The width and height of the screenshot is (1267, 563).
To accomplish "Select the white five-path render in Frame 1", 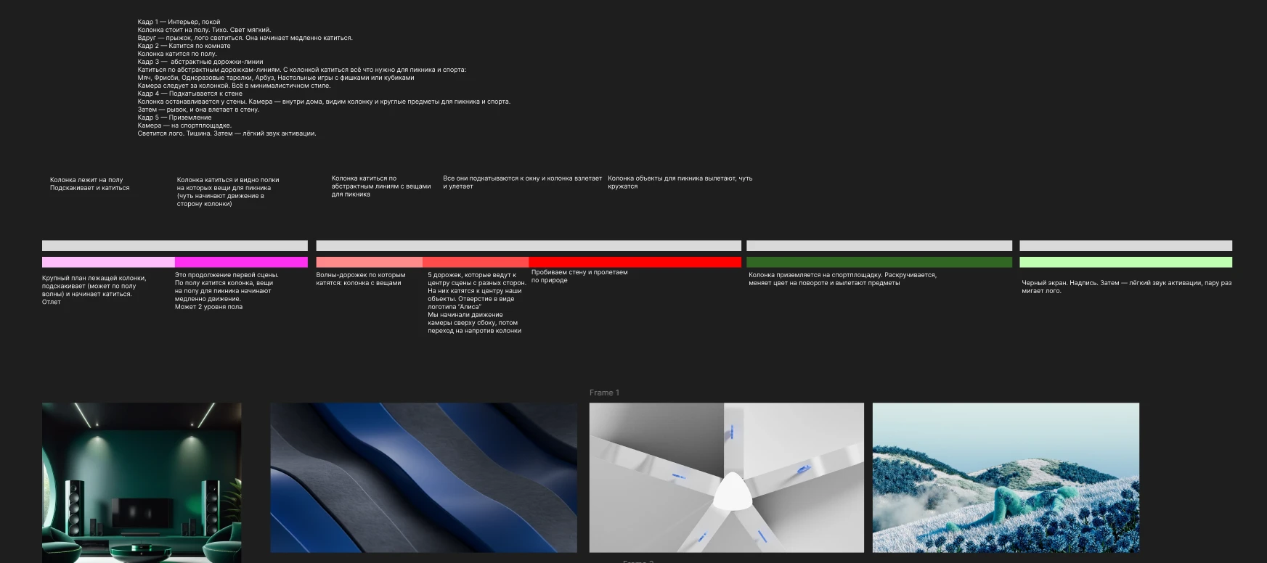I will tap(727, 477).
